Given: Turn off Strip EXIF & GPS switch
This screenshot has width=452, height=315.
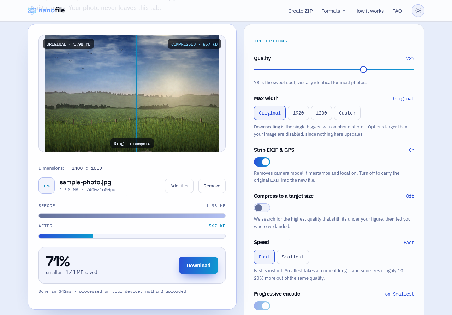Looking at the screenshot, I should point(262,162).
